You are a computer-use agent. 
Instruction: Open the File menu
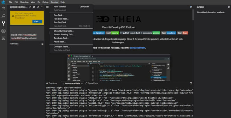coord(11,2)
